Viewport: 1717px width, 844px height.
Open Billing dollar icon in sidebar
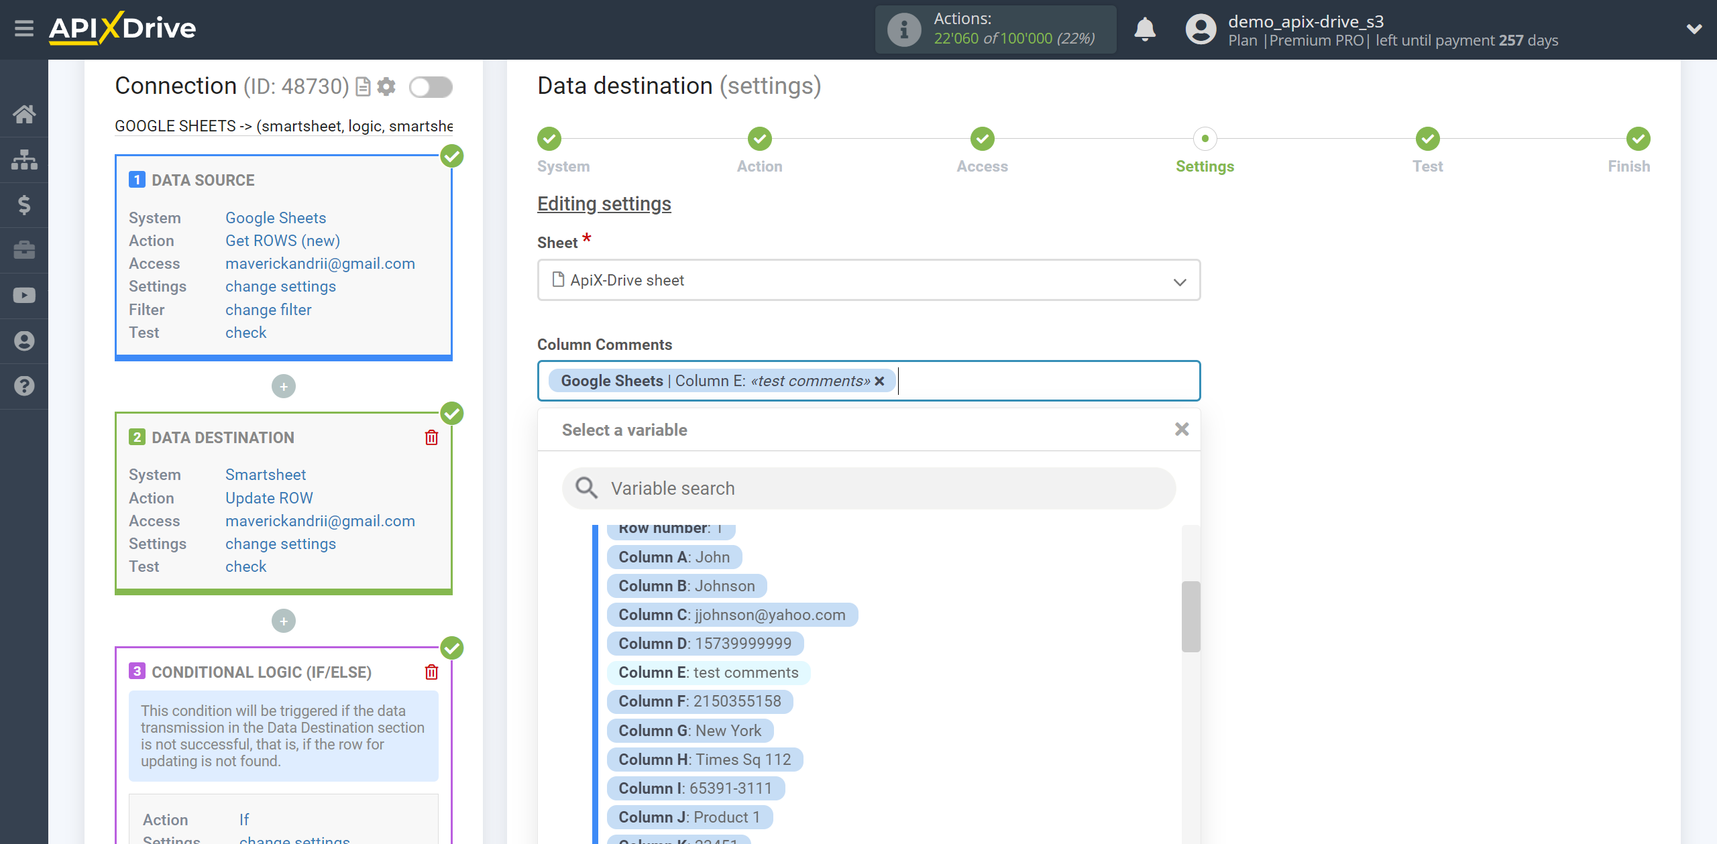pos(24,204)
